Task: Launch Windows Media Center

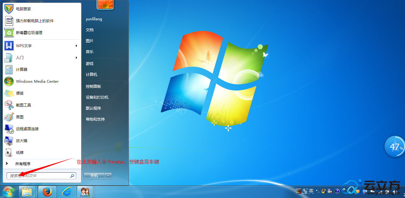Action: 42,81
